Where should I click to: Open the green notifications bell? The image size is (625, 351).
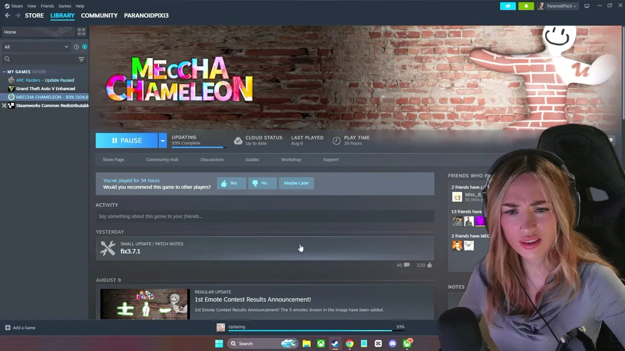point(526,6)
